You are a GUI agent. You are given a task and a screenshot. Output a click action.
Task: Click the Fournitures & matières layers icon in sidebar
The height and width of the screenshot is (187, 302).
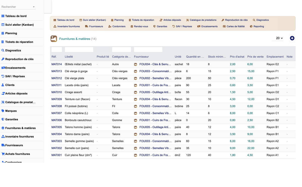click(3, 128)
